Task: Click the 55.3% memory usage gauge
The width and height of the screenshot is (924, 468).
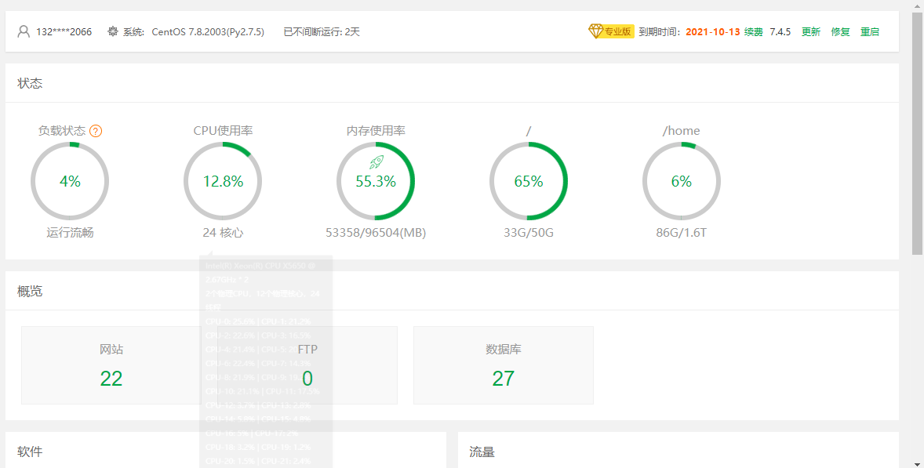Action: (x=376, y=182)
